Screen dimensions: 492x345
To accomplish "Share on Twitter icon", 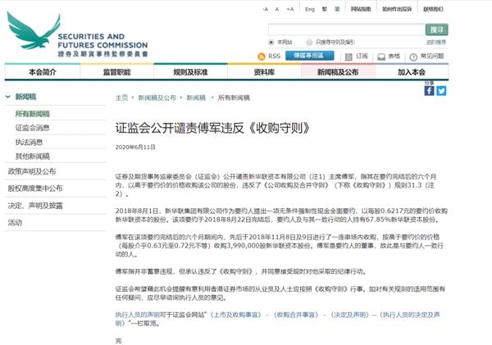I will coord(441,91).
